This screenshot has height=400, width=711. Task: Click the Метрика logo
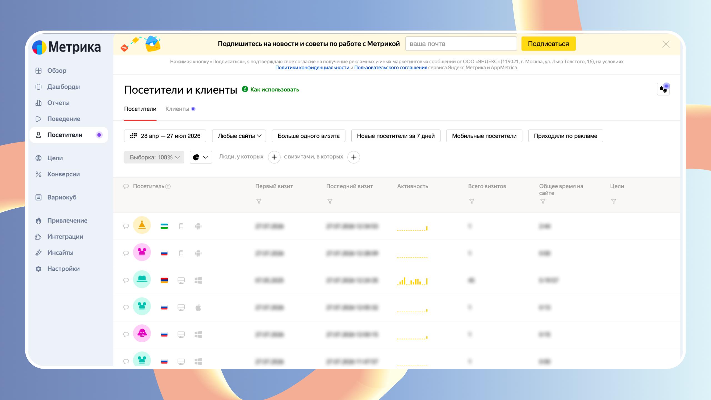tap(66, 47)
